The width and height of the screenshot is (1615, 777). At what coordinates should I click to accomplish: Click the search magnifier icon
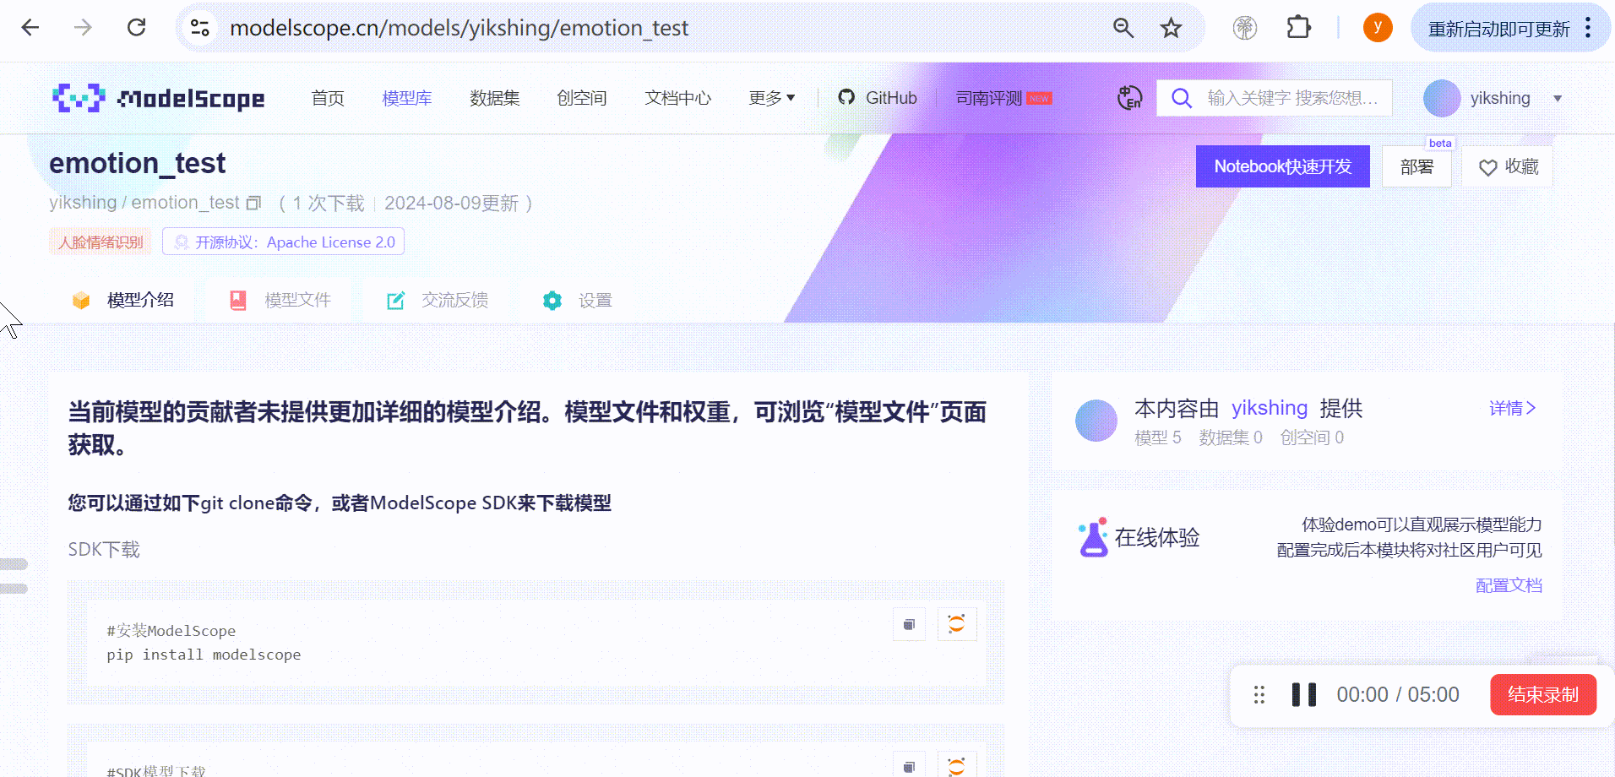(x=1182, y=98)
